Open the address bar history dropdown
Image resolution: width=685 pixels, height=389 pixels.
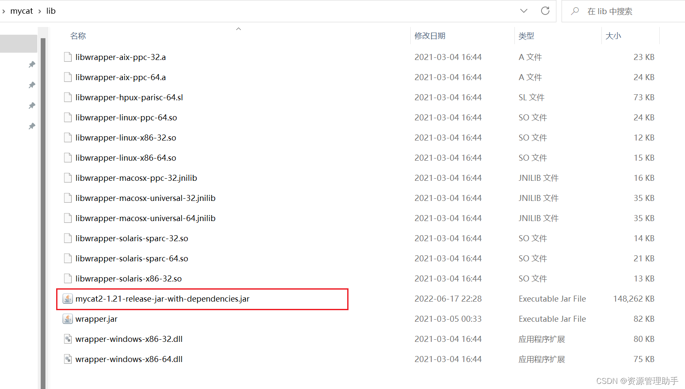coord(524,11)
